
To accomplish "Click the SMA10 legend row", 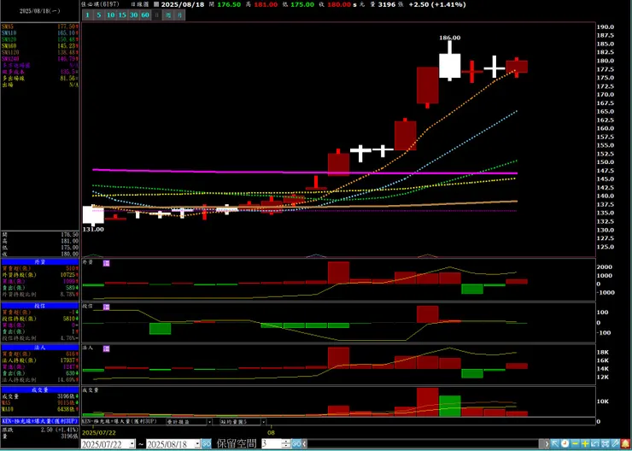I will [x=40, y=32].
